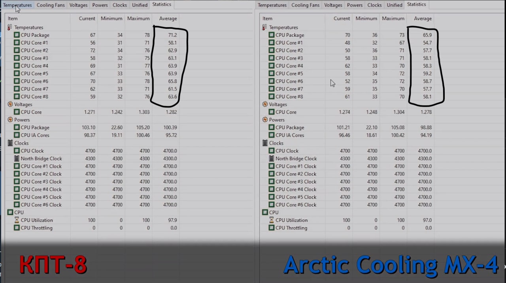Sort by Minimum column header, left panel

[x=111, y=19]
